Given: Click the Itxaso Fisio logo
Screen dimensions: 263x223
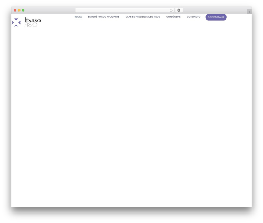Looking at the screenshot, I should (26, 22).
